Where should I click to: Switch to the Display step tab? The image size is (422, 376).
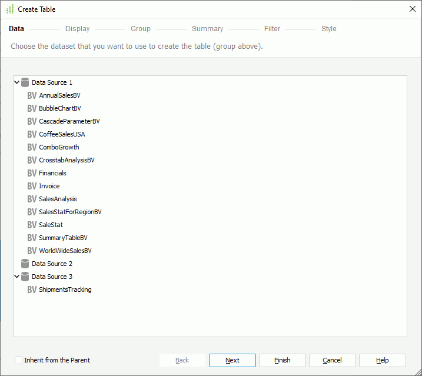(78, 29)
